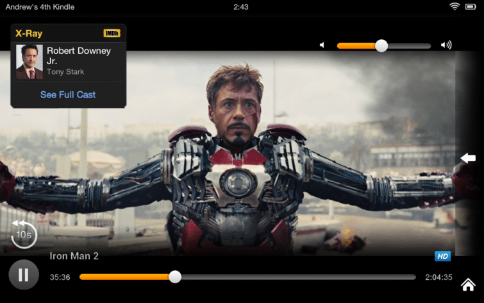Click the loud volume speaker icon
Image resolution: width=484 pixels, height=303 pixels.
pos(446,45)
